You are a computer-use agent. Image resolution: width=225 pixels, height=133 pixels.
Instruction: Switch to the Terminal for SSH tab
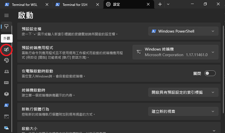coord(75,4)
